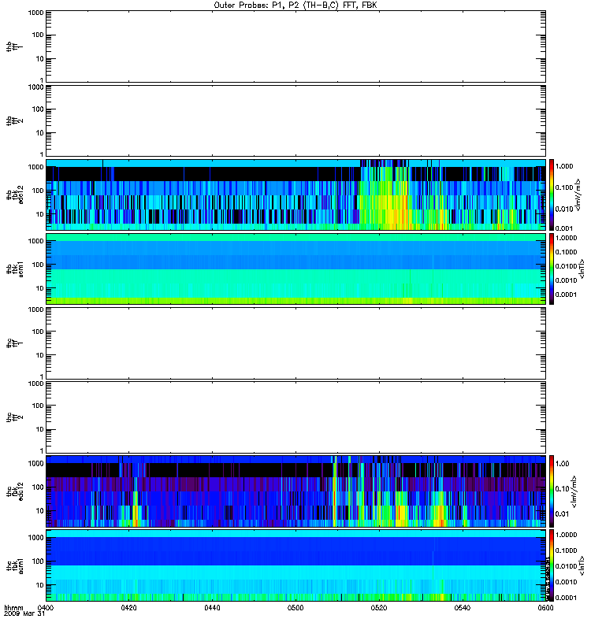Select the thb fbk edc12 spectrogram
Viewport: 591px width, 630px height.
[296, 195]
